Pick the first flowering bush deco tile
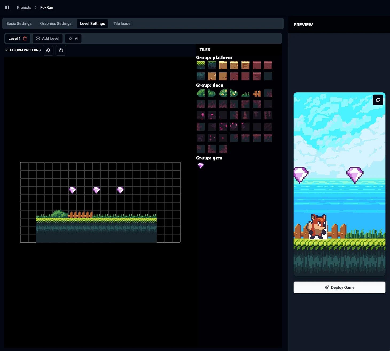 point(223,93)
